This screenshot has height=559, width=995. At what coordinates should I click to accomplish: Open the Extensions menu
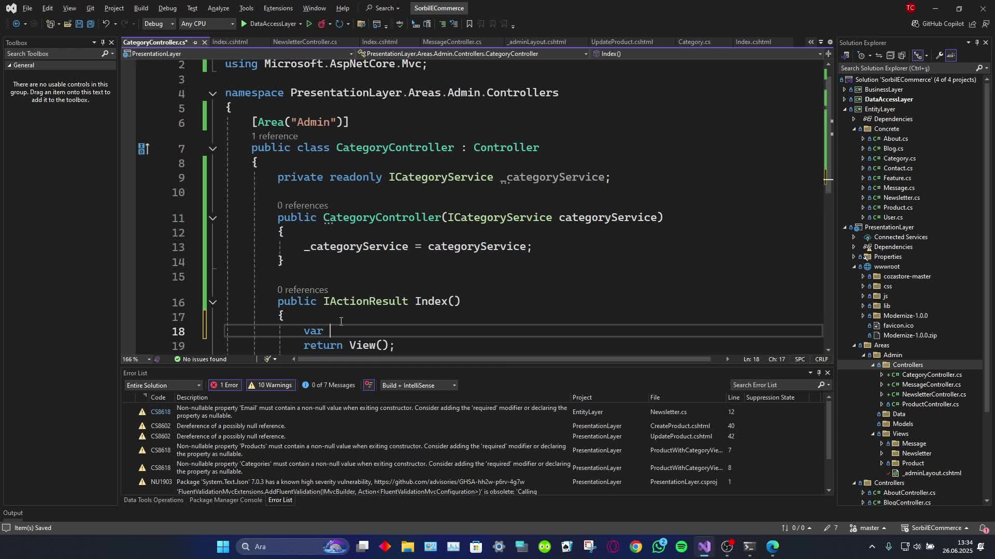click(x=278, y=8)
